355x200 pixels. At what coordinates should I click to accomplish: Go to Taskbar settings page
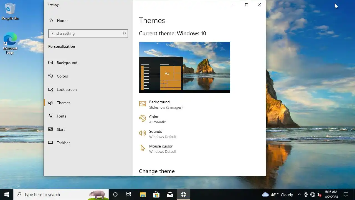[x=88, y=143]
